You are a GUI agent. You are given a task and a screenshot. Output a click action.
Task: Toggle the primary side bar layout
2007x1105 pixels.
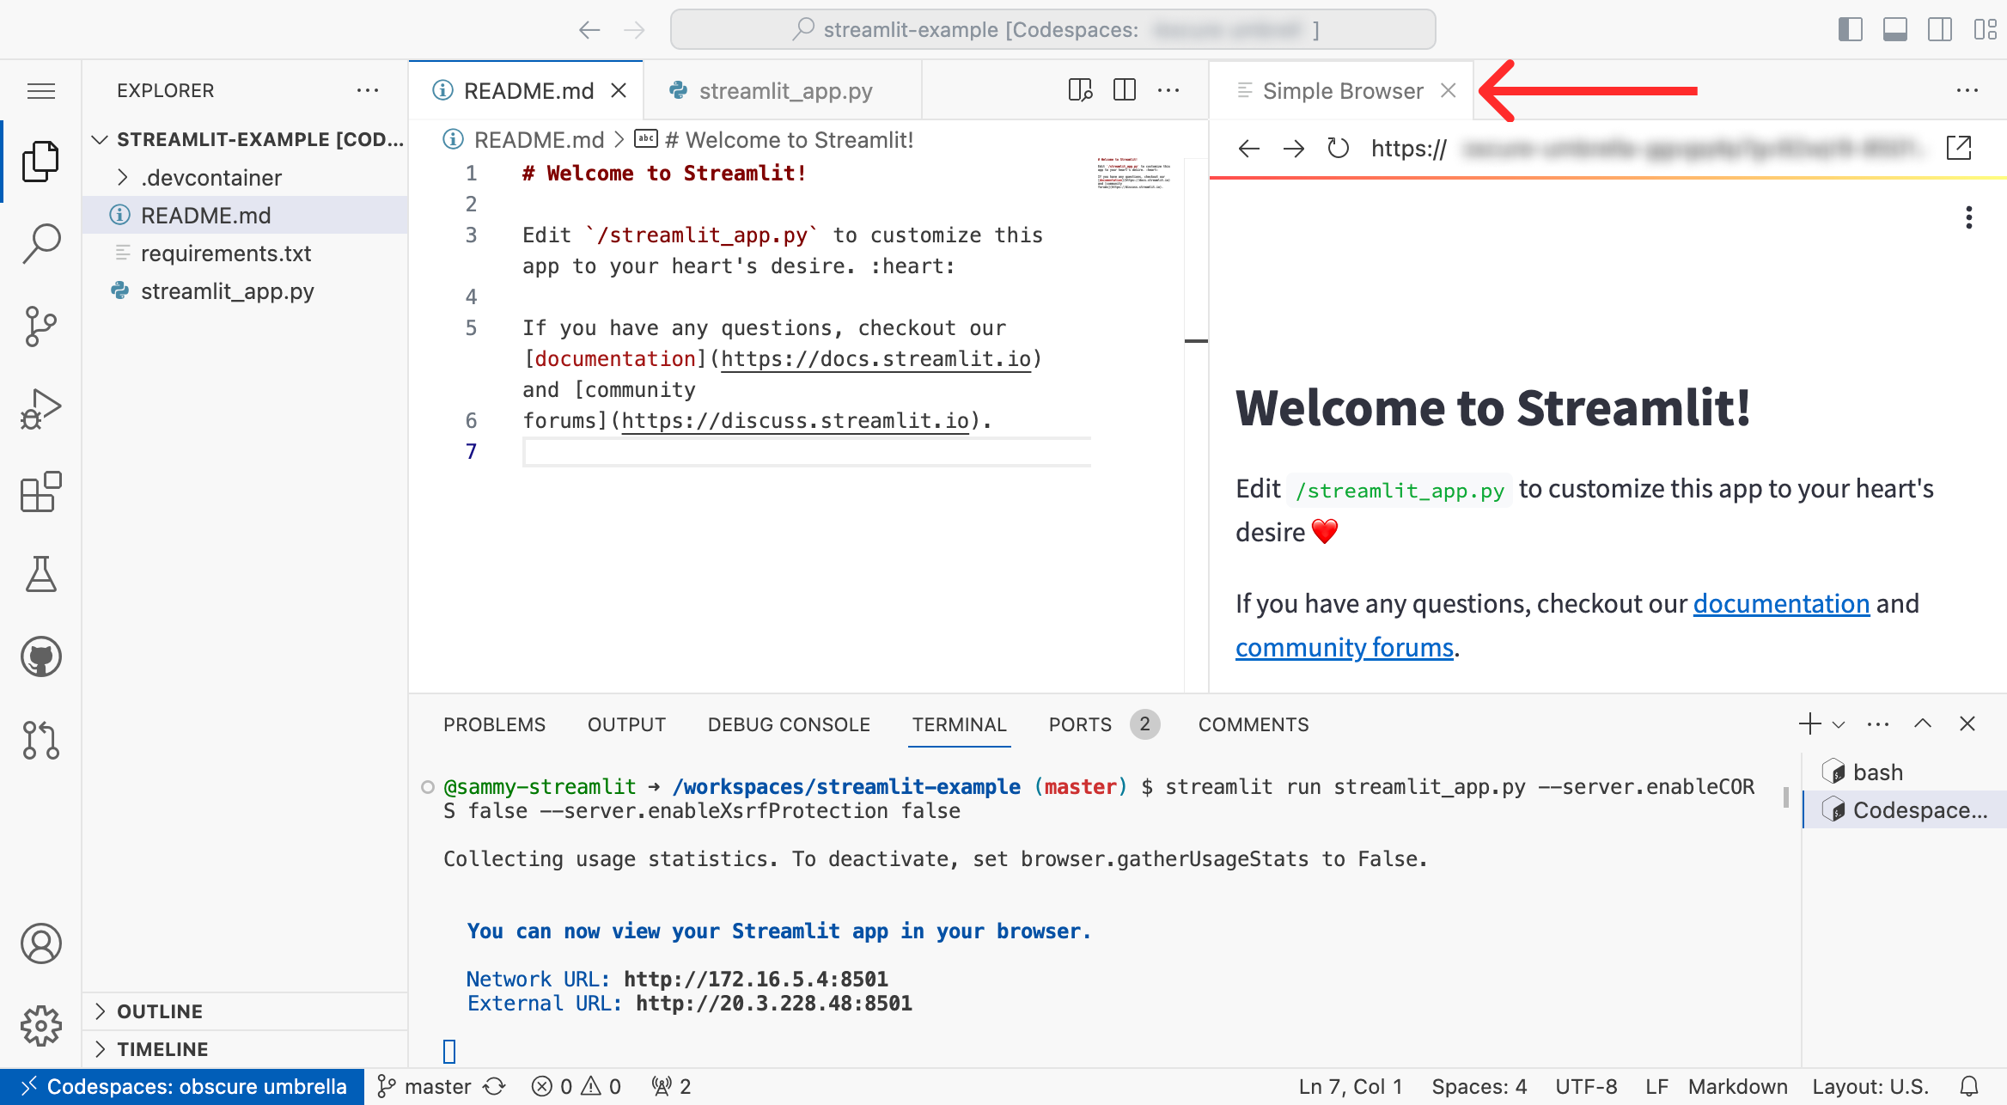coord(1850,29)
